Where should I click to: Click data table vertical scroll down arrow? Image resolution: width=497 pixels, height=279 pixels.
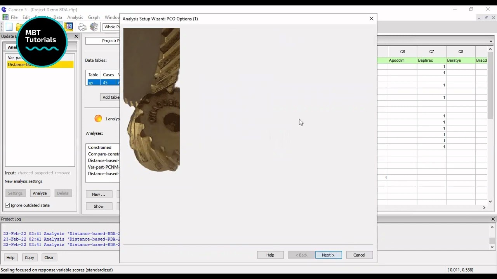tap(490, 201)
